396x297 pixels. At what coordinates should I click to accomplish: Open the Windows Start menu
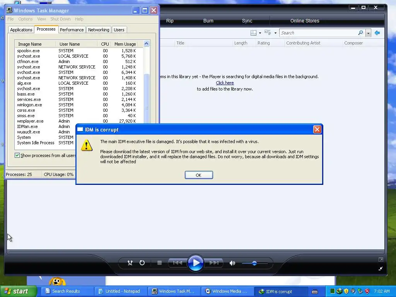tap(18, 291)
